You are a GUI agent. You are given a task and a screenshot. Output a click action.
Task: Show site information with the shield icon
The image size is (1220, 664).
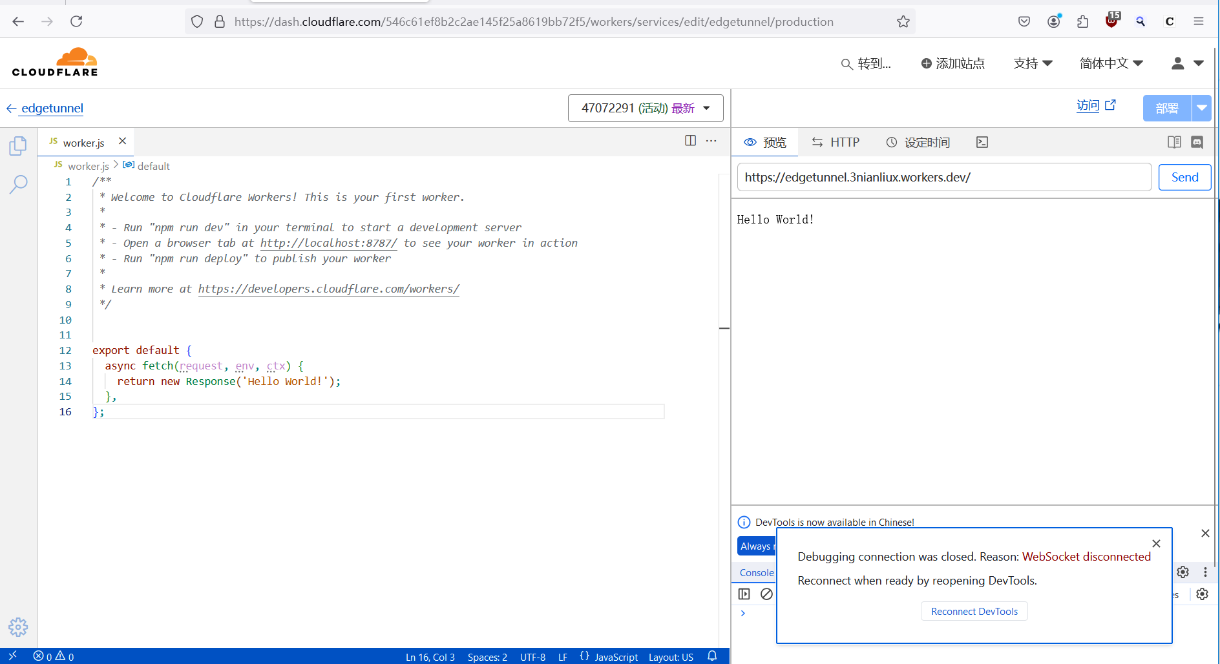(197, 21)
